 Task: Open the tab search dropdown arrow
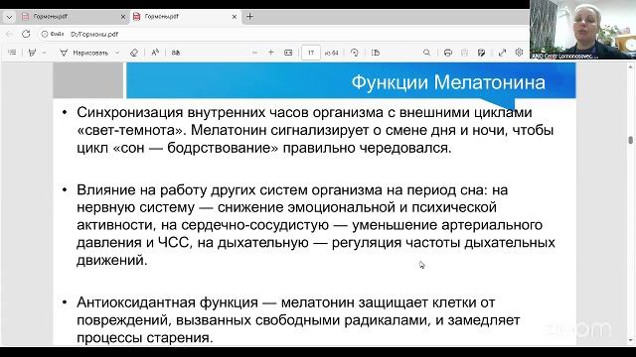(9, 17)
